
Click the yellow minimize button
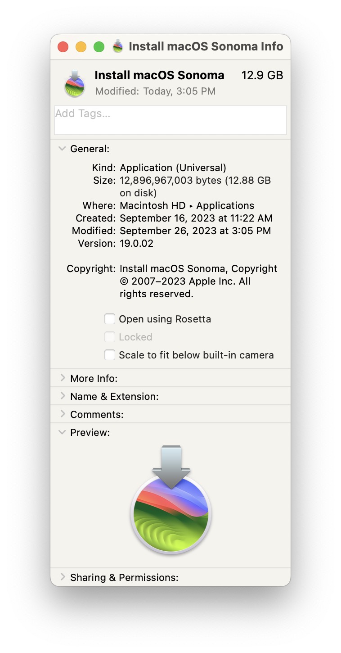click(x=81, y=47)
